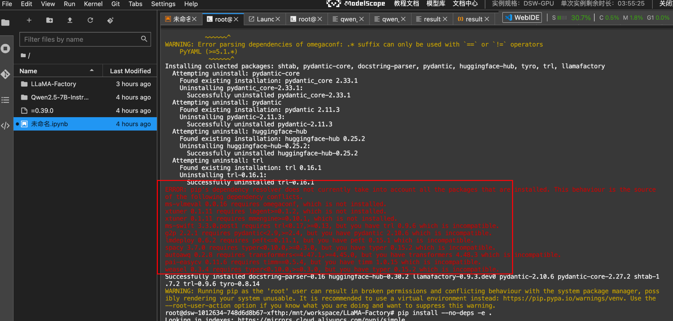The width and height of the screenshot is (673, 321).
Task: Sort files by Last Modified column
Action: tap(130, 71)
